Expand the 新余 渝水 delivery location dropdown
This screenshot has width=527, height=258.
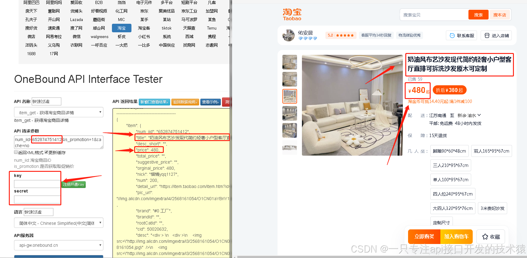coord(469,115)
